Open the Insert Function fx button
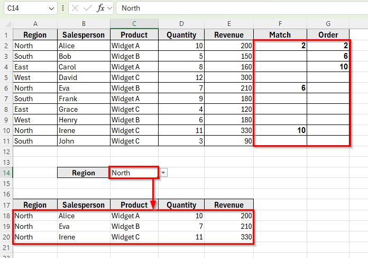This screenshot has height=258, width=368. tap(100, 8)
